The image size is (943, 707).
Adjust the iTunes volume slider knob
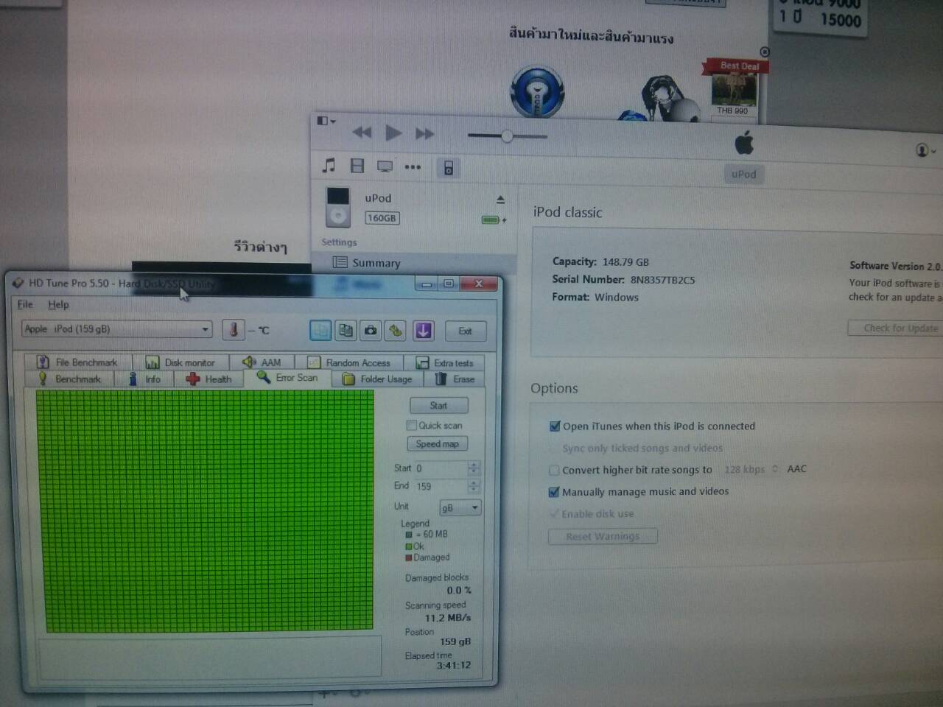(x=507, y=136)
